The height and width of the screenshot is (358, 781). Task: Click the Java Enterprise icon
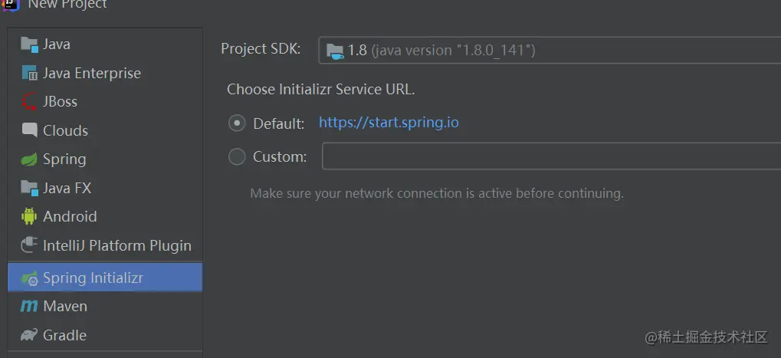click(29, 74)
